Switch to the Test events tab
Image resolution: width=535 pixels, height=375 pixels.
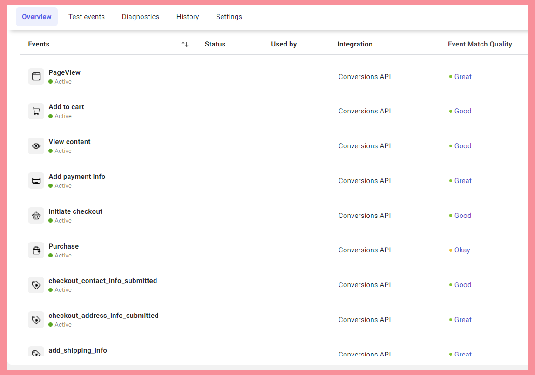[x=87, y=17]
